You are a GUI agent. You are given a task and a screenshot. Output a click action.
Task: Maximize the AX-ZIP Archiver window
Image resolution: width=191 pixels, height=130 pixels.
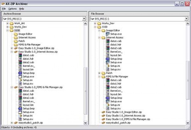click(182, 4)
